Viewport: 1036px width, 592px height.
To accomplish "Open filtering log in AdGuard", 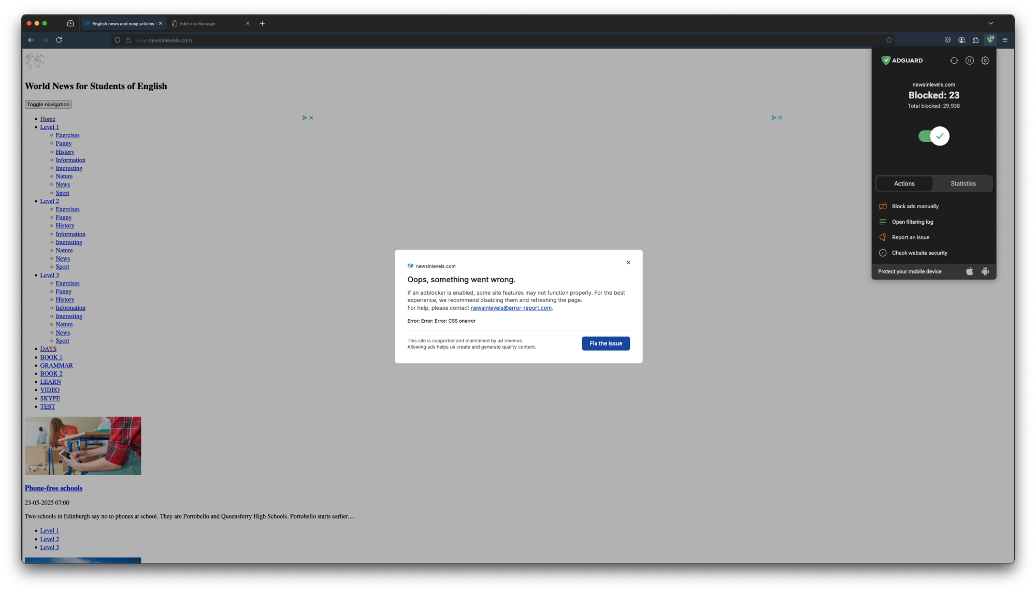I will coord(912,222).
